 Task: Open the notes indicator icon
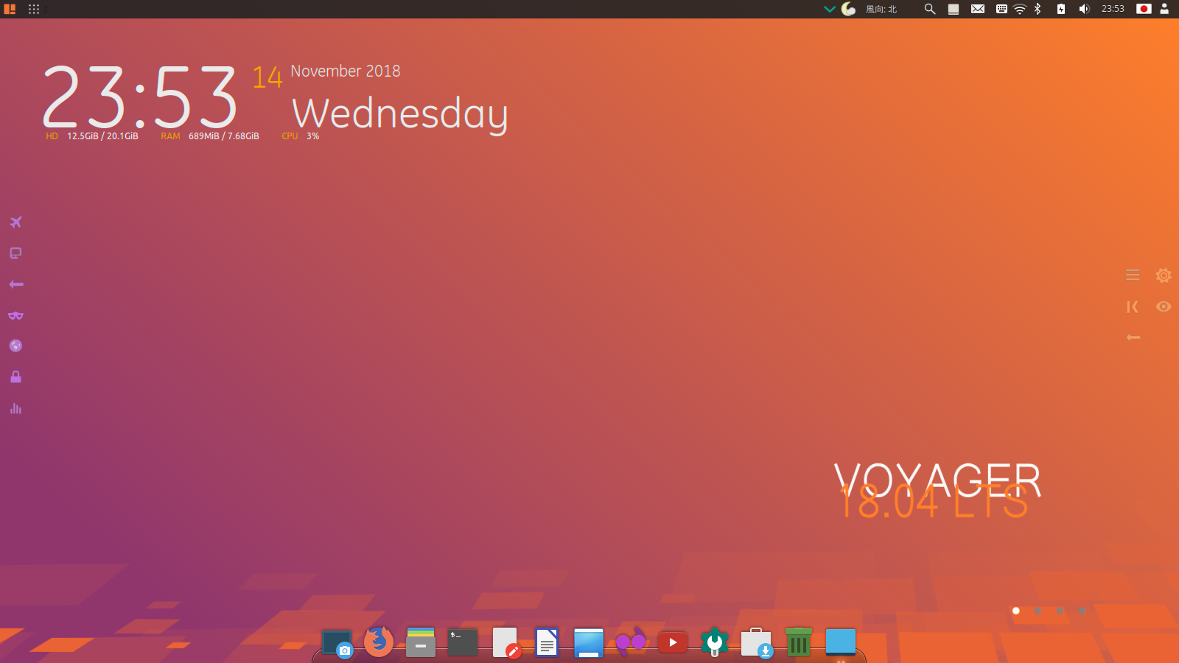coord(954,9)
